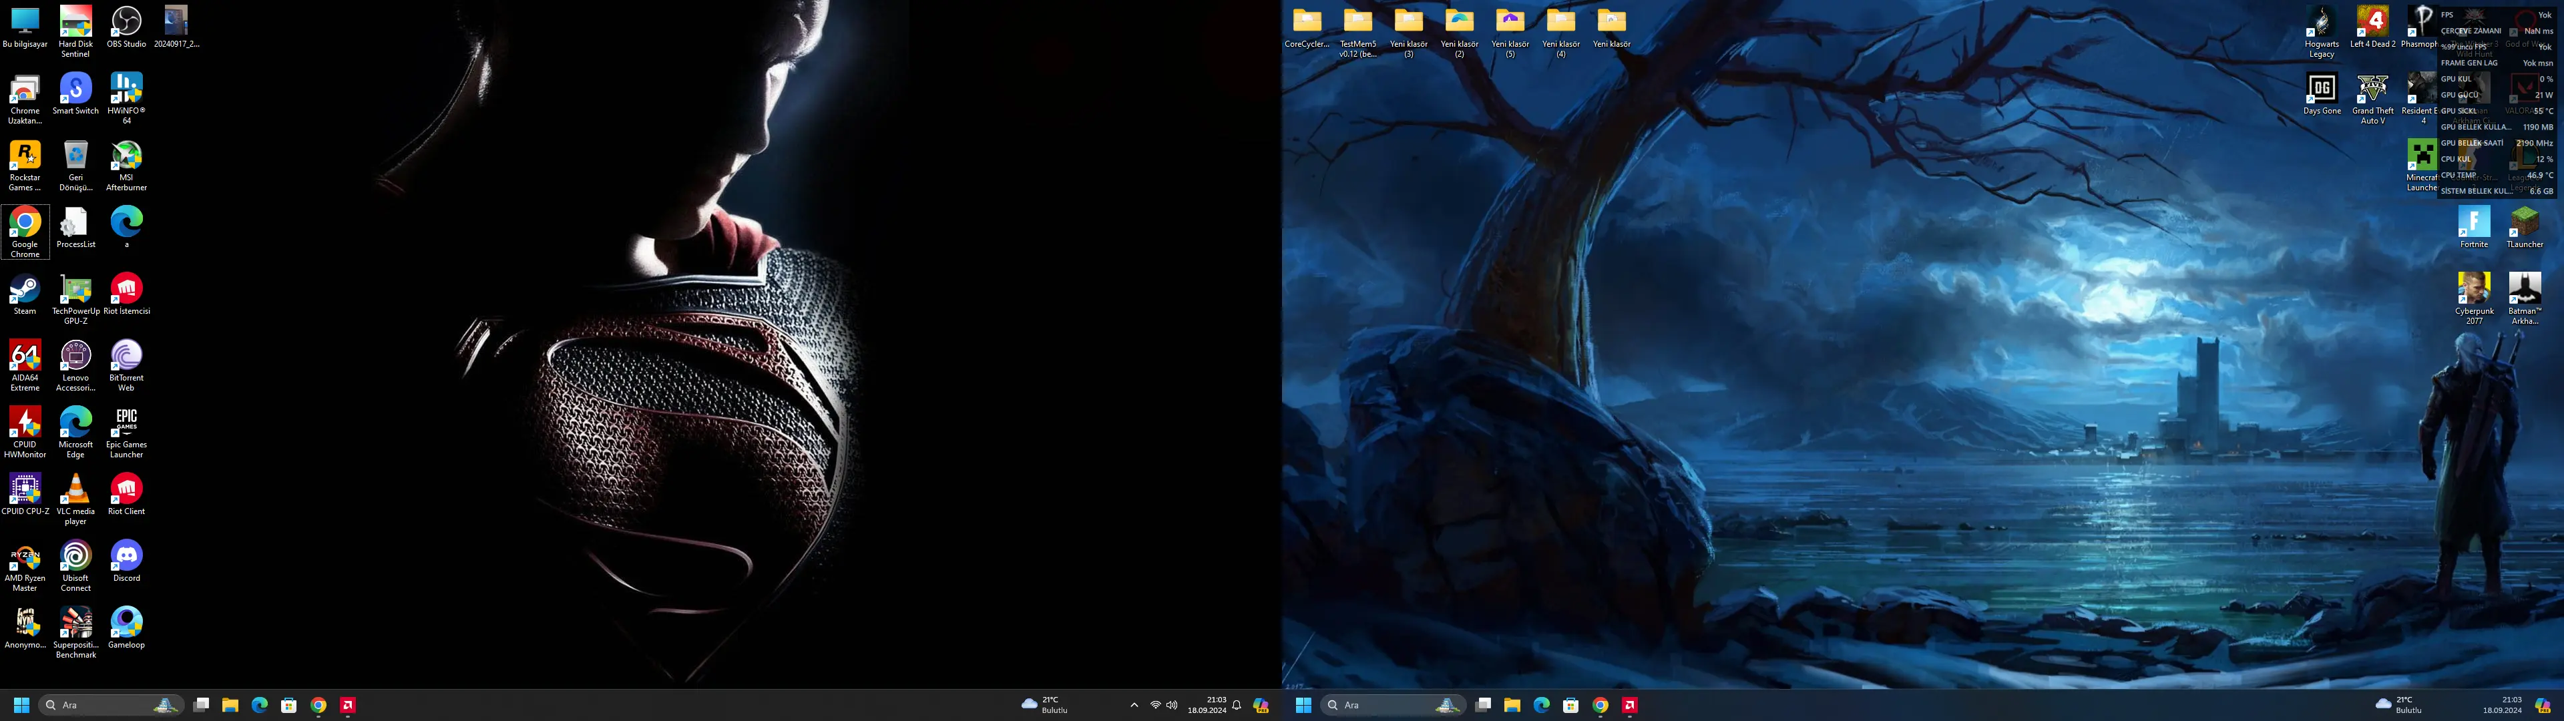The image size is (2564, 721).
Task: Select the Edge shortcut named "a"
Action: coord(126,228)
